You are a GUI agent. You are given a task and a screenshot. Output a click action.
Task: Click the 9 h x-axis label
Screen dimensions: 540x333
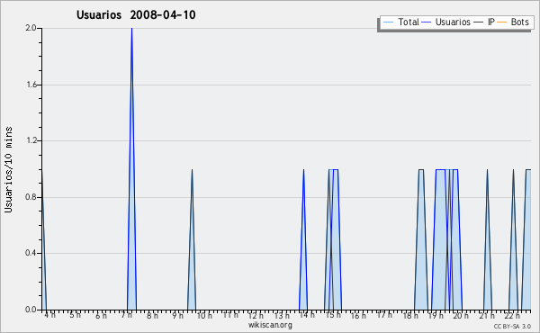178,315
